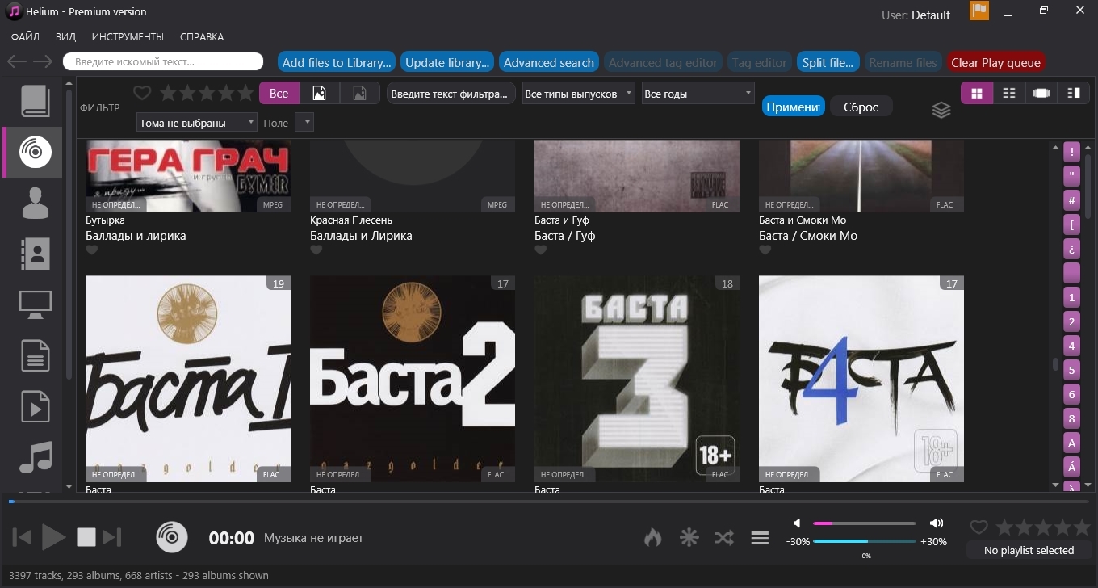1098x588 pixels.
Task: Click the stacked layers grouping icon
Action: pyautogui.click(x=941, y=110)
